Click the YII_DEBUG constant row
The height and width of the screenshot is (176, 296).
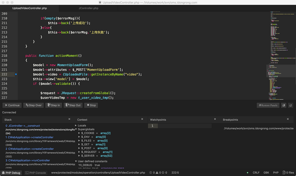[89, 165]
